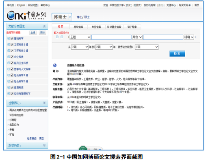Click the 退出 logout link

click(160, 5)
